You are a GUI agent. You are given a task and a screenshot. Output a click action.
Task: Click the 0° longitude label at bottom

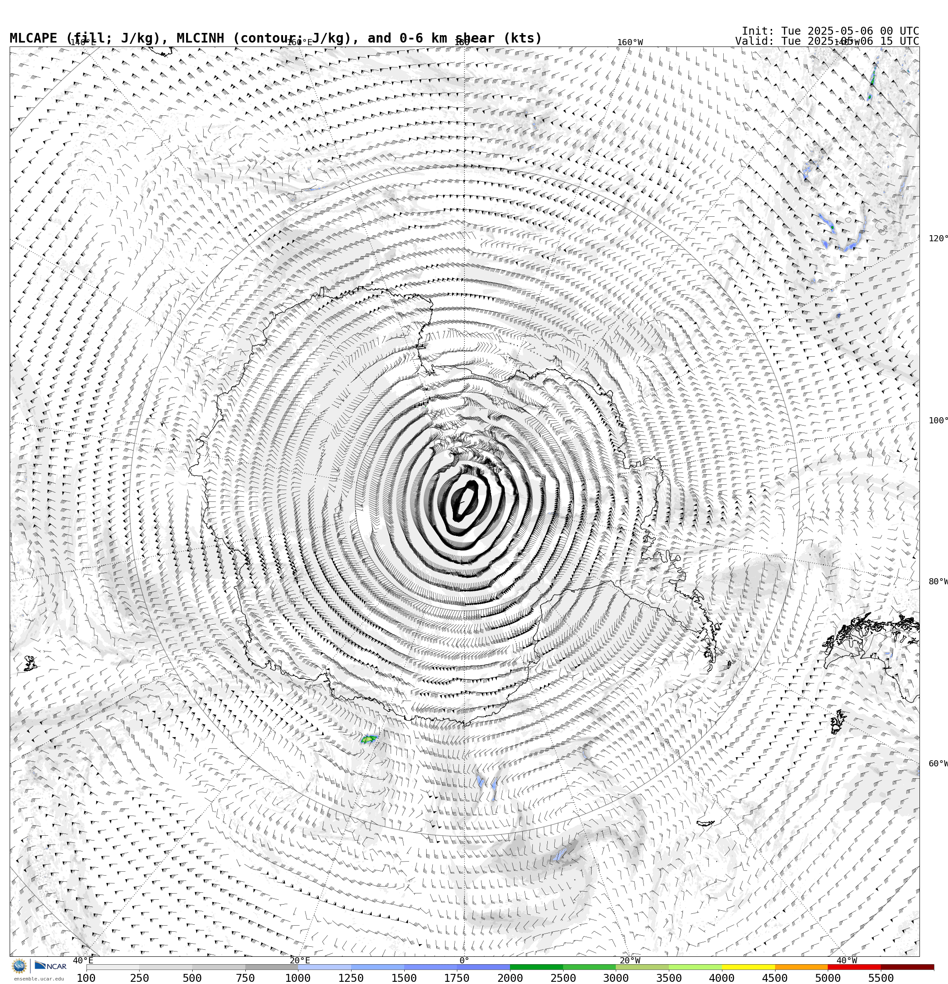coord(464,960)
